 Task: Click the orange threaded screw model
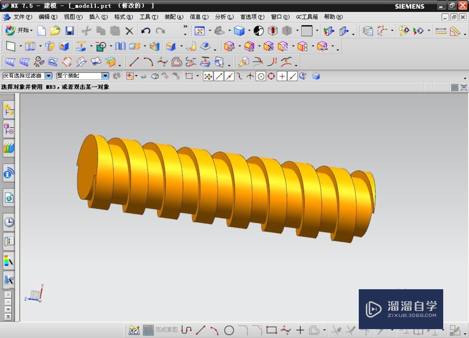click(226, 189)
